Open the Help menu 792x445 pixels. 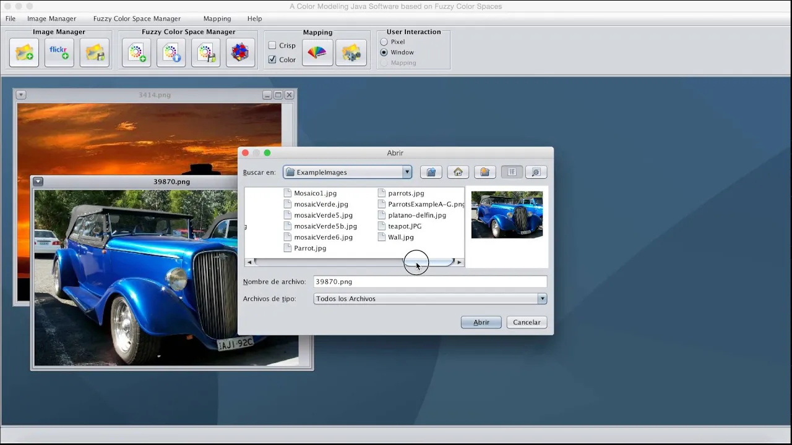[254, 19]
